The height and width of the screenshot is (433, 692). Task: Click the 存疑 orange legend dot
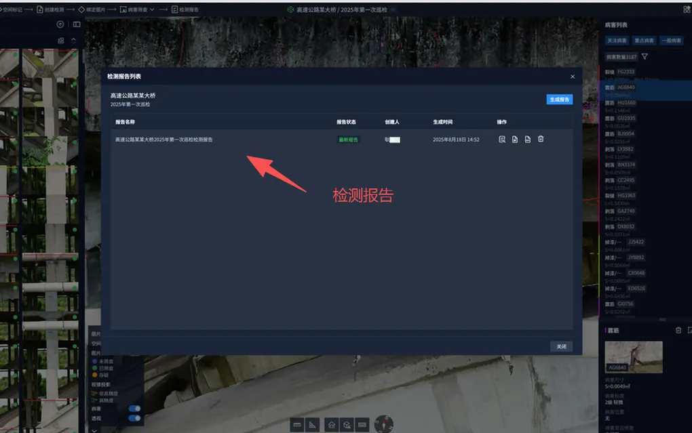tap(94, 375)
